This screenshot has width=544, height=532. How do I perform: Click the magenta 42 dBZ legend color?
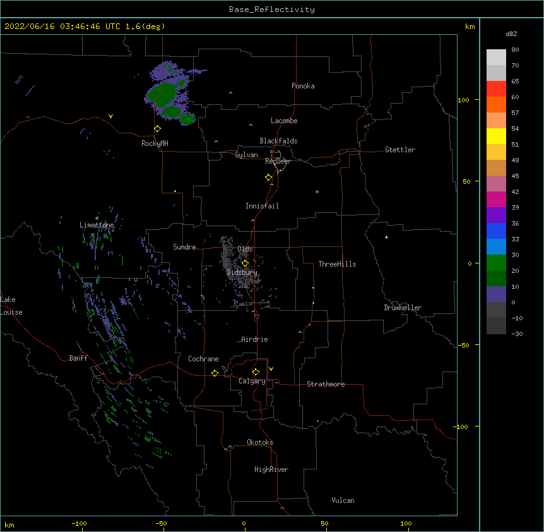[496, 199]
